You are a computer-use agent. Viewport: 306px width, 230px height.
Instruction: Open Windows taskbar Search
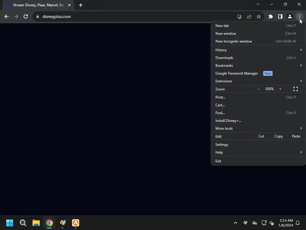tap(23, 223)
